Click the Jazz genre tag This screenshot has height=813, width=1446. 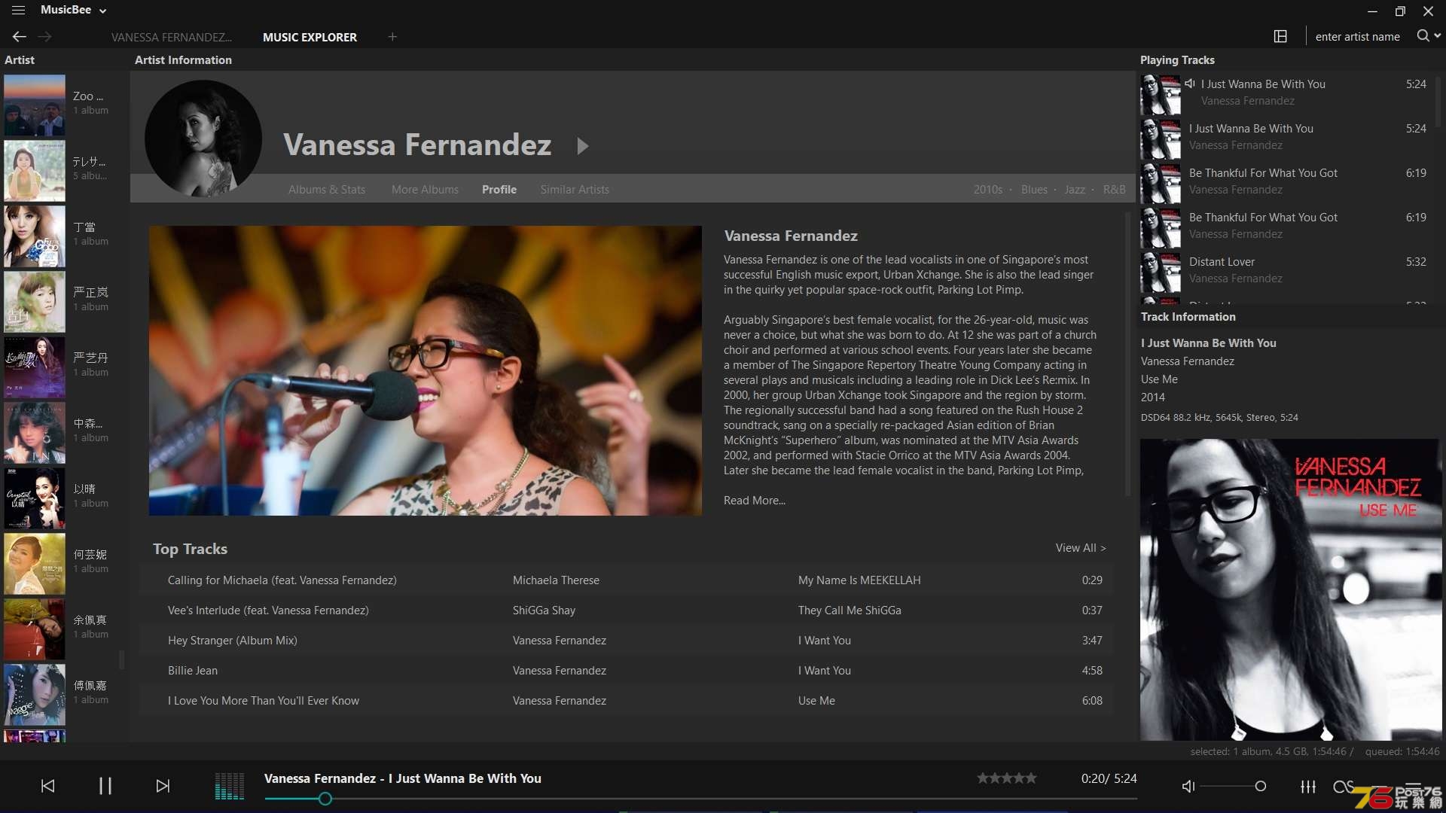pos(1075,190)
